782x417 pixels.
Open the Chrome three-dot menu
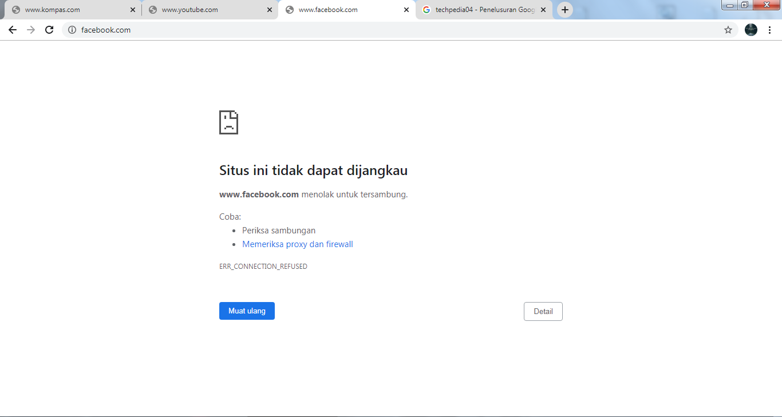click(x=769, y=30)
